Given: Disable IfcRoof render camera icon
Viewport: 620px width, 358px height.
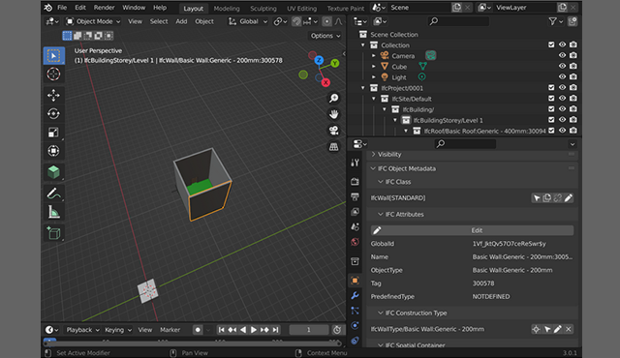Looking at the screenshot, I should tap(573, 131).
